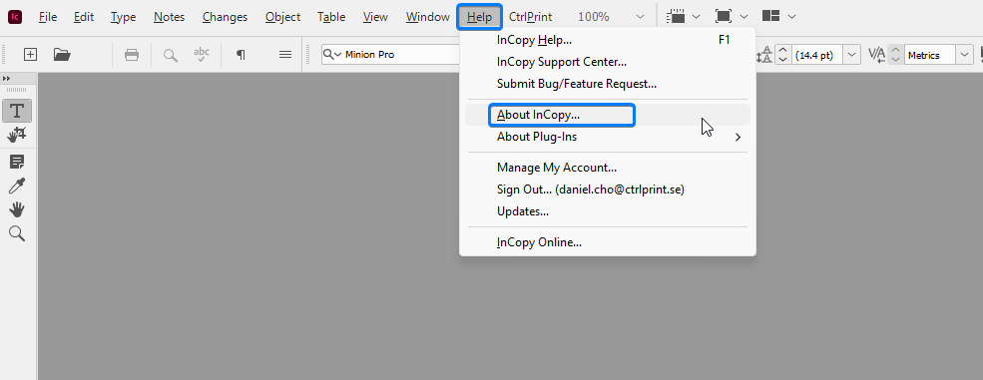
Task: Expand the tools panel double-arrow
Action: 6,78
